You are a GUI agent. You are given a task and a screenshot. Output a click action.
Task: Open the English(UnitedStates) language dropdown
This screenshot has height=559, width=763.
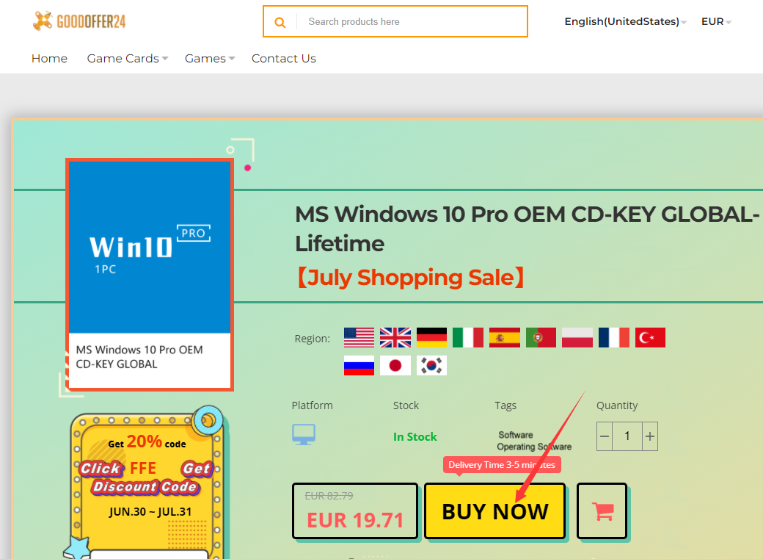coord(625,21)
